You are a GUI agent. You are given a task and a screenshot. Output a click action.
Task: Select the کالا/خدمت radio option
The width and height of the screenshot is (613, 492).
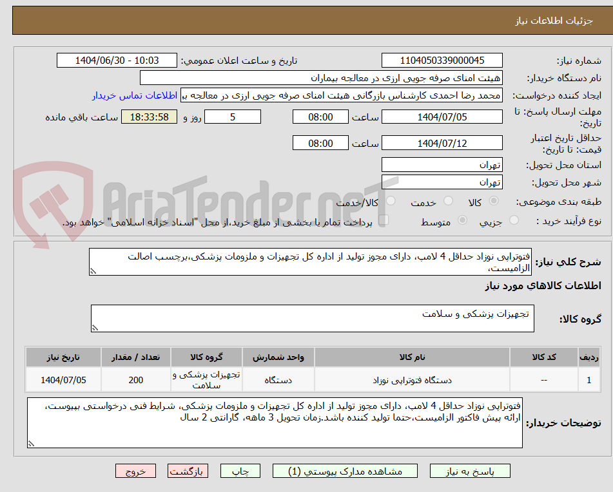[x=391, y=202]
